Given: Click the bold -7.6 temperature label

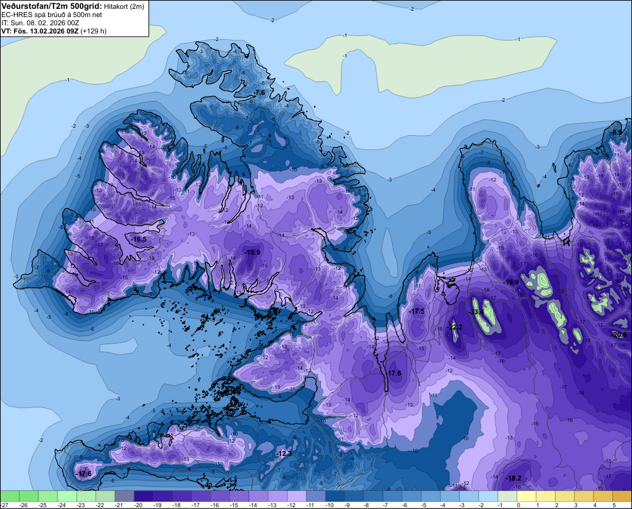Looking at the screenshot, I should point(259,93).
